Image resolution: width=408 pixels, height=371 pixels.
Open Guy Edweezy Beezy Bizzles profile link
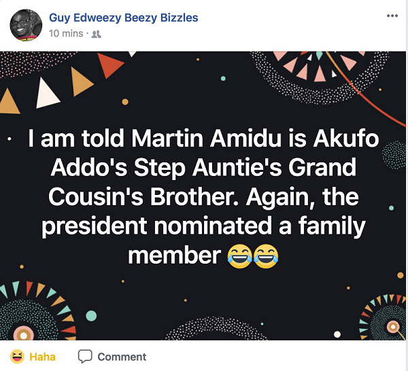(124, 18)
